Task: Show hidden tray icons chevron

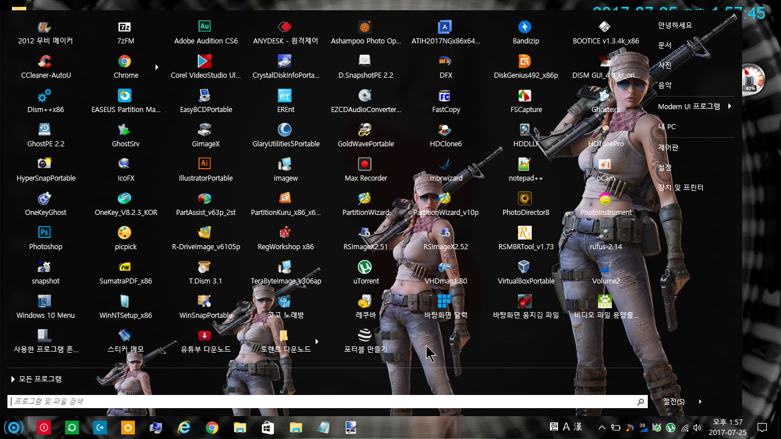Action: coord(602,427)
